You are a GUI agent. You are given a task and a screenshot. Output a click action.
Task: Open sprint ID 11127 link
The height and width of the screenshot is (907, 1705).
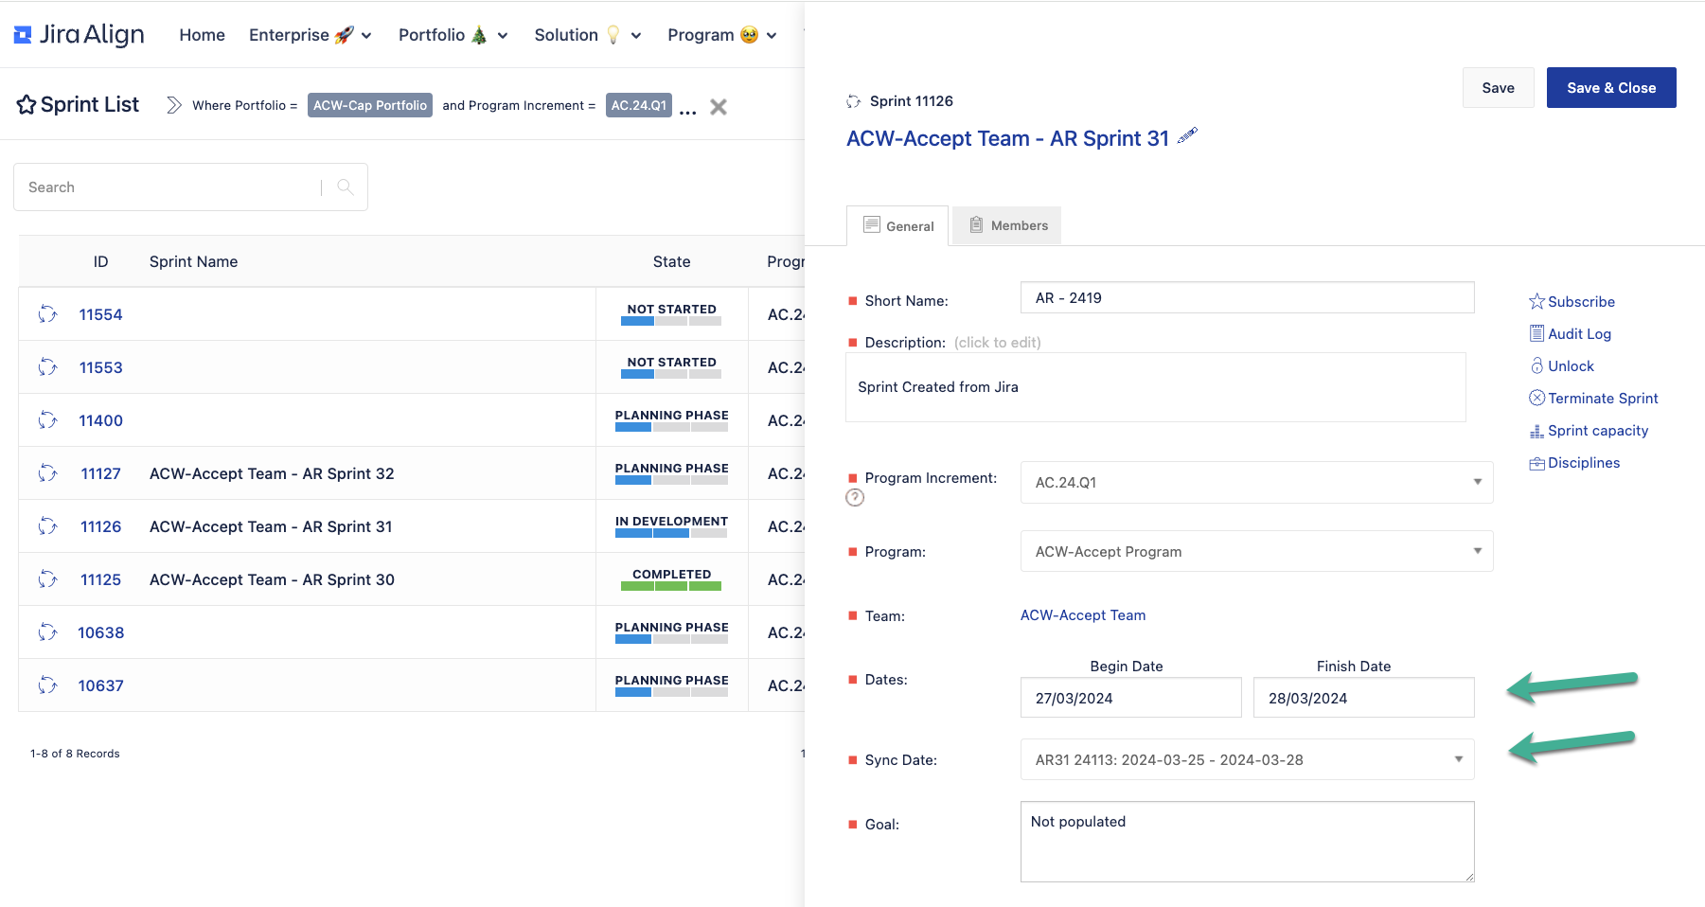(x=100, y=473)
